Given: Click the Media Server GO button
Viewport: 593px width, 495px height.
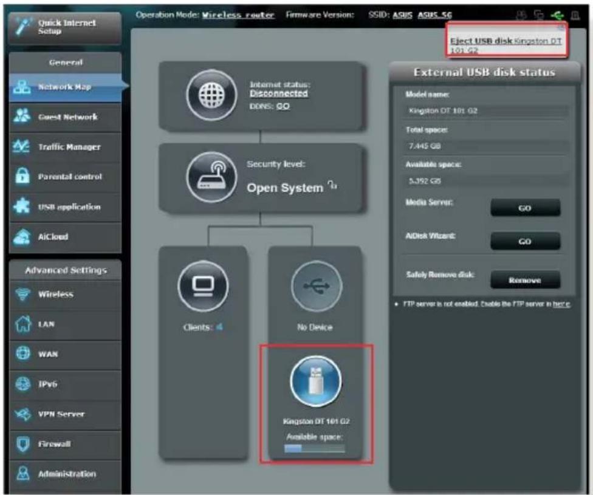Looking at the screenshot, I should tap(526, 208).
